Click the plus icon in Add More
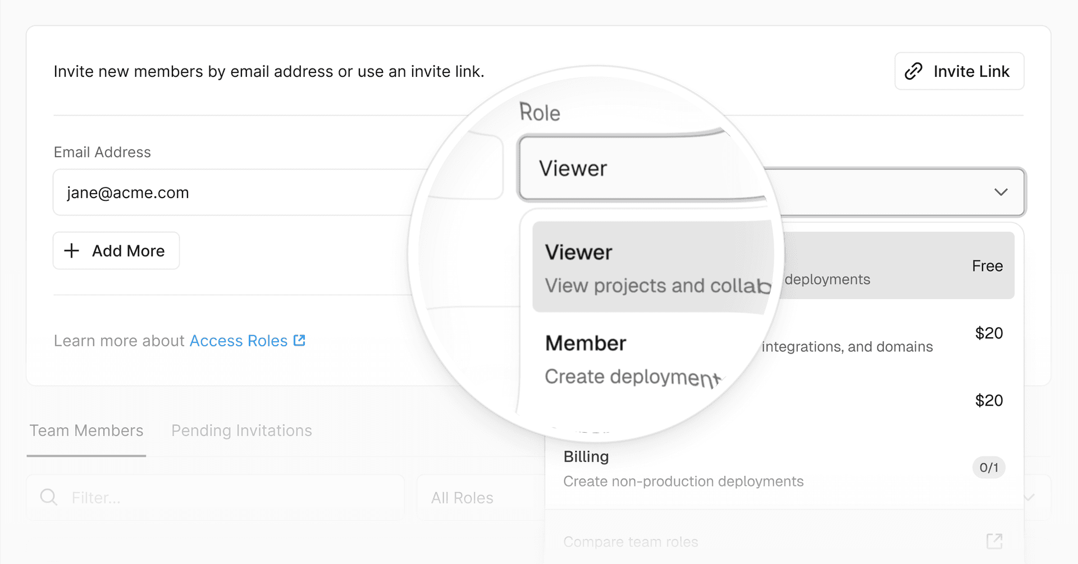Image resolution: width=1078 pixels, height=564 pixels. click(x=71, y=251)
